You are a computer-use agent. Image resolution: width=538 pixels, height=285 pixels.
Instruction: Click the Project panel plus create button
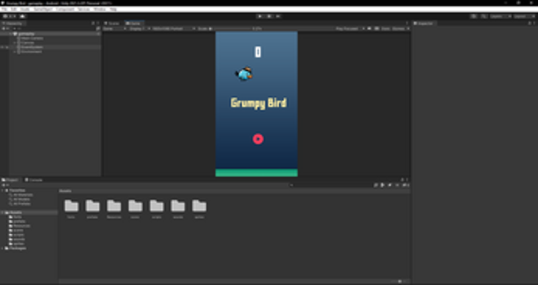(5, 186)
